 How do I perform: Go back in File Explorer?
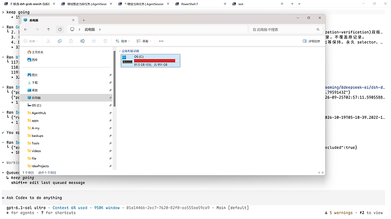(x=25, y=29)
